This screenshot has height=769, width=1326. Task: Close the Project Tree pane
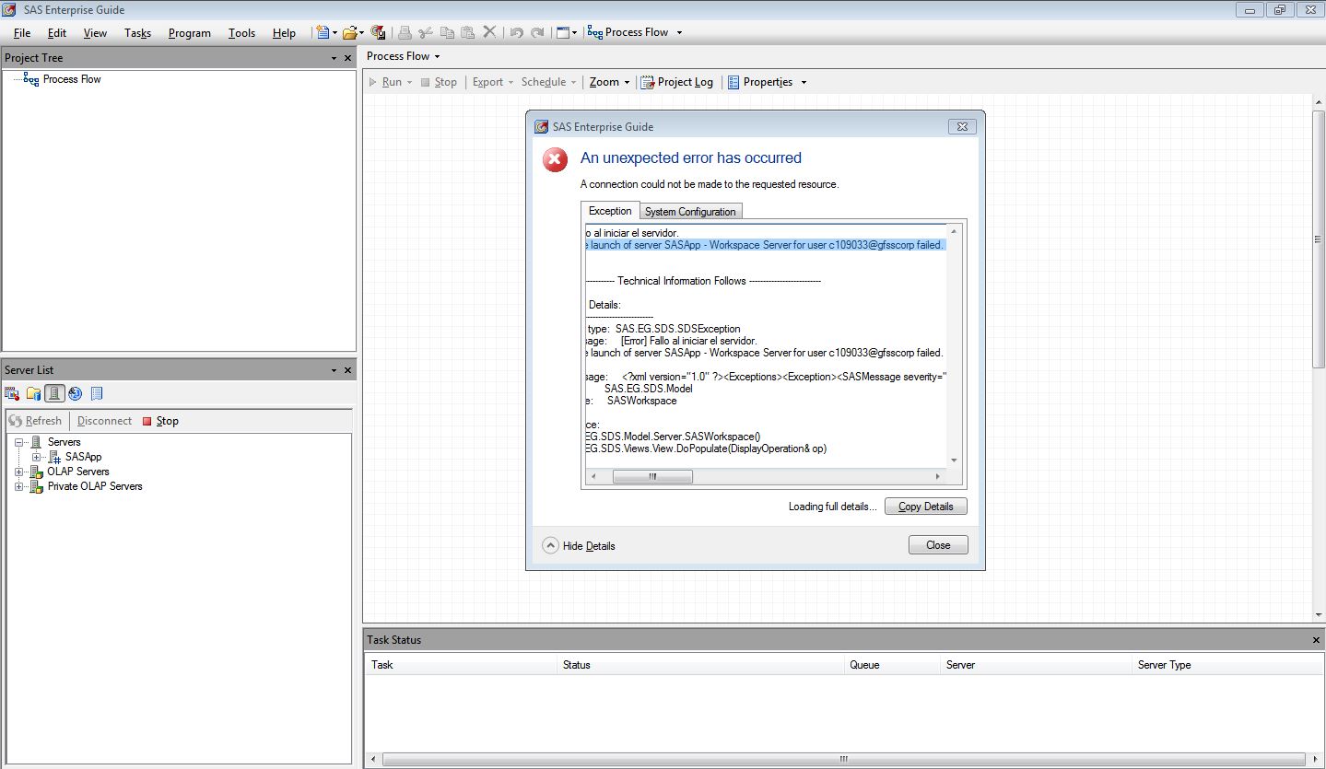347,58
